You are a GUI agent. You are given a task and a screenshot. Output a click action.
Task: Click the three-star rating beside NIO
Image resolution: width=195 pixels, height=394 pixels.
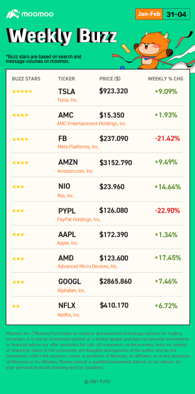[x=18, y=187]
